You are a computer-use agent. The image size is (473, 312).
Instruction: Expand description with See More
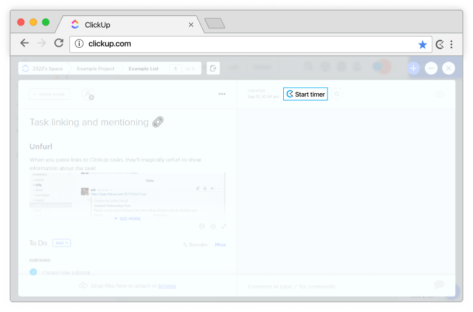[x=127, y=219]
